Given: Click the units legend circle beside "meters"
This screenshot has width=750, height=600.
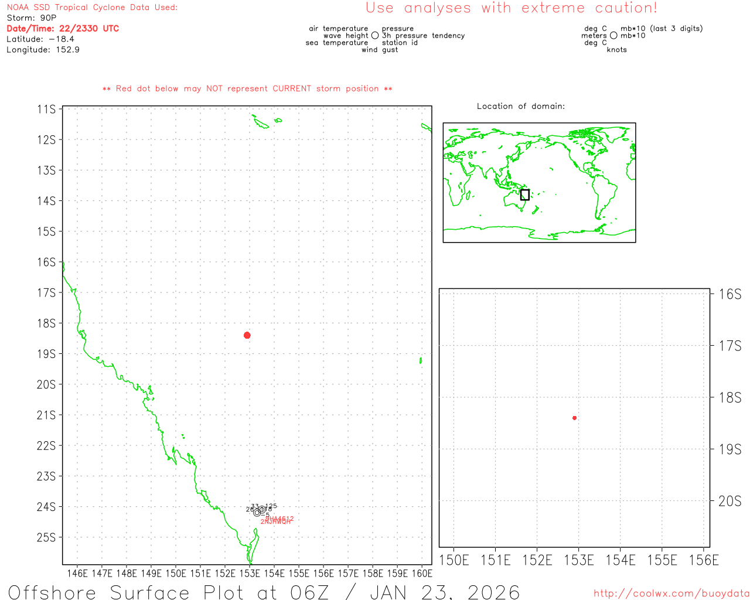Looking at the screenshot, I should tap(613, 36).
